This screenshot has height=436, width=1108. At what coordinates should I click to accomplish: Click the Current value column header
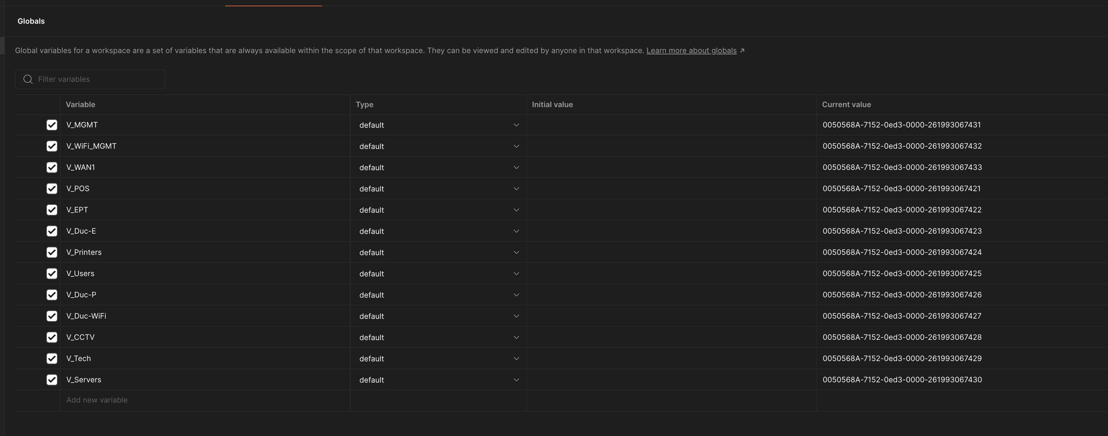846,105
